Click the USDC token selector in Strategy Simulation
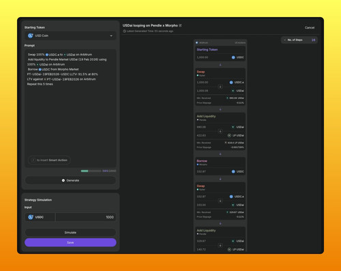Image resolution: width=341 pixels, height=271 pixels. (40, 217)
